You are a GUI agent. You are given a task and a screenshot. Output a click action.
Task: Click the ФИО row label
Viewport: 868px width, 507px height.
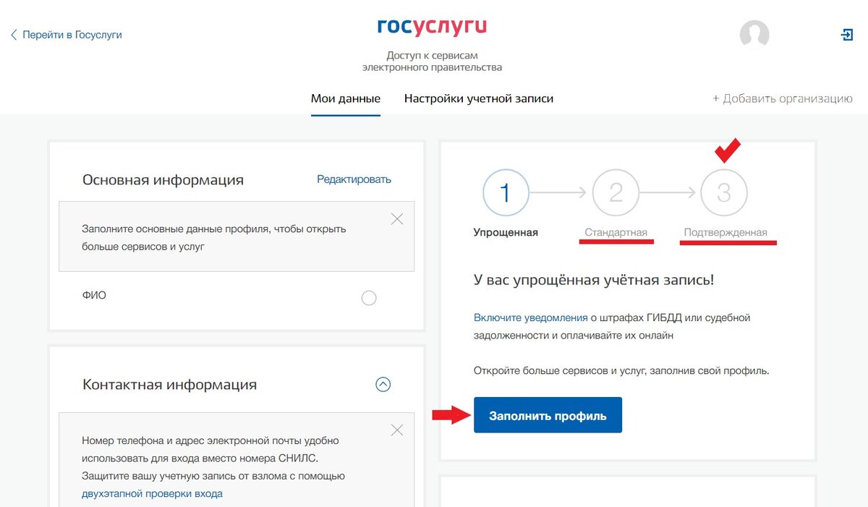pyautogui.click(x=94, y=296)
